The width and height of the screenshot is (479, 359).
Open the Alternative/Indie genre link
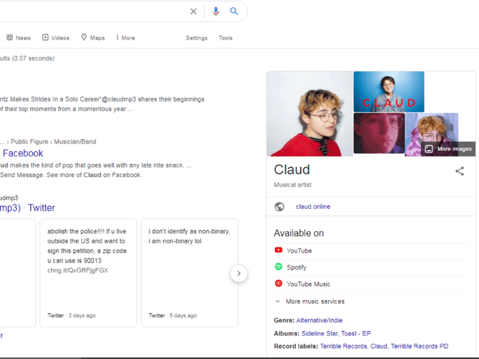pos(319,320)
